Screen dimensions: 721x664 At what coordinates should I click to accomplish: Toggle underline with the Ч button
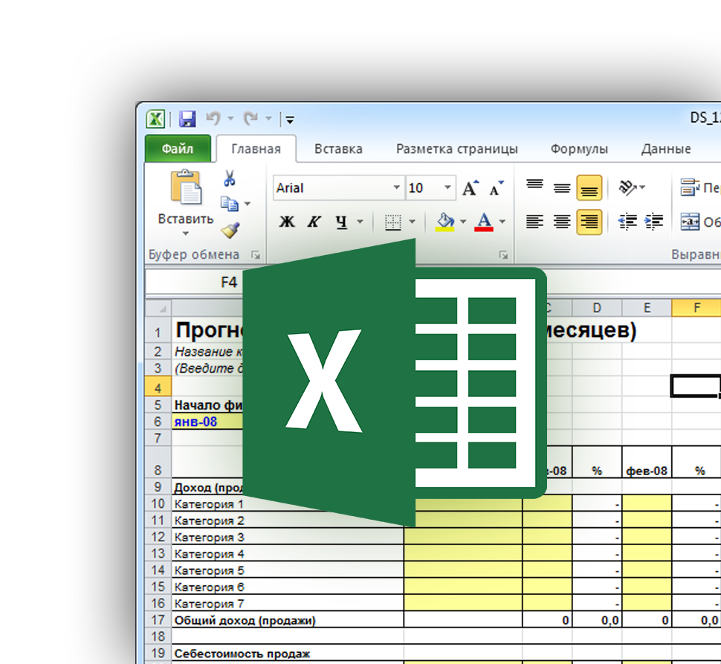coord(341,222)
